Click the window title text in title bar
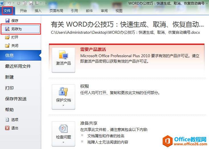 click(166, 3)
